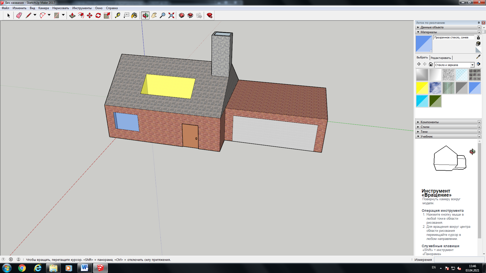Select the Paint Bucket tool
486x273 pixels.
(134, 16)
